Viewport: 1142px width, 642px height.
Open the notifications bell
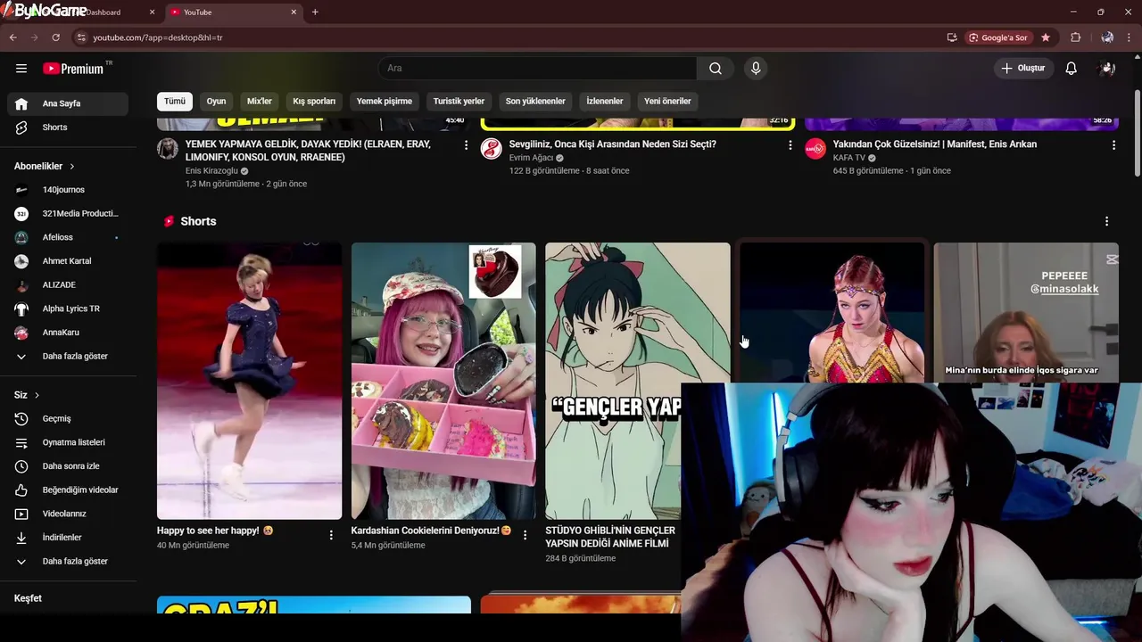click(x=1072, y=69)
